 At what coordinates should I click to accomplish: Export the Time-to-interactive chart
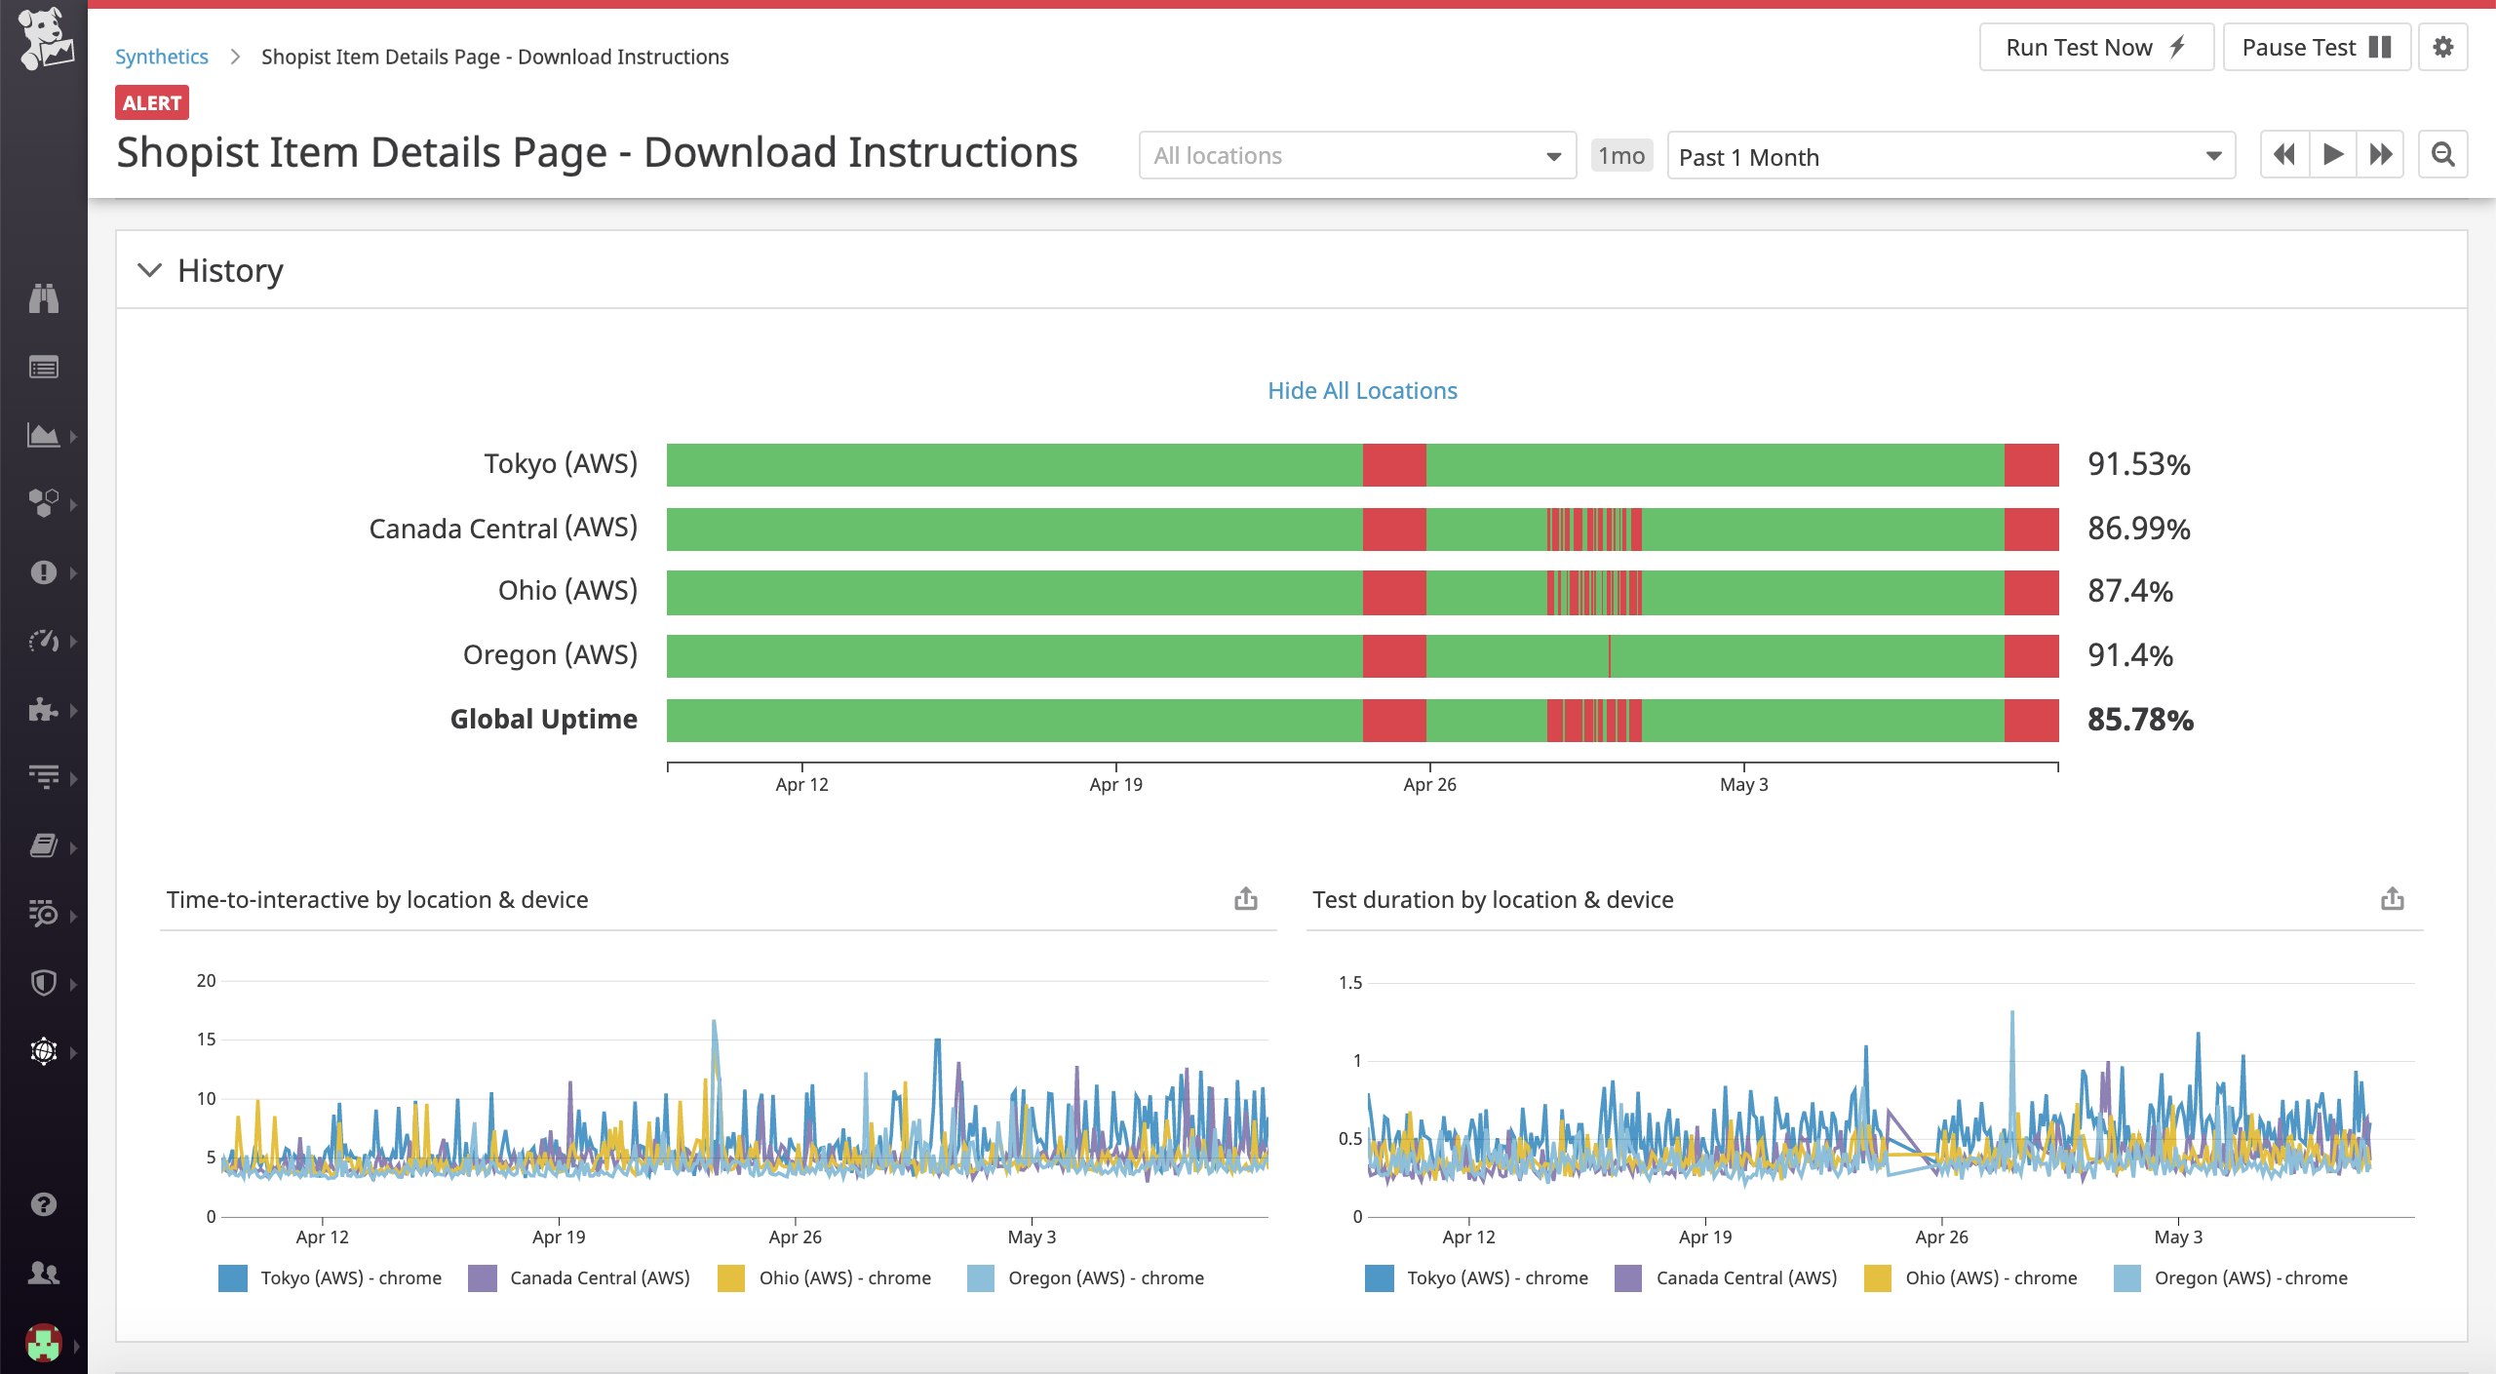(1245, 898)
